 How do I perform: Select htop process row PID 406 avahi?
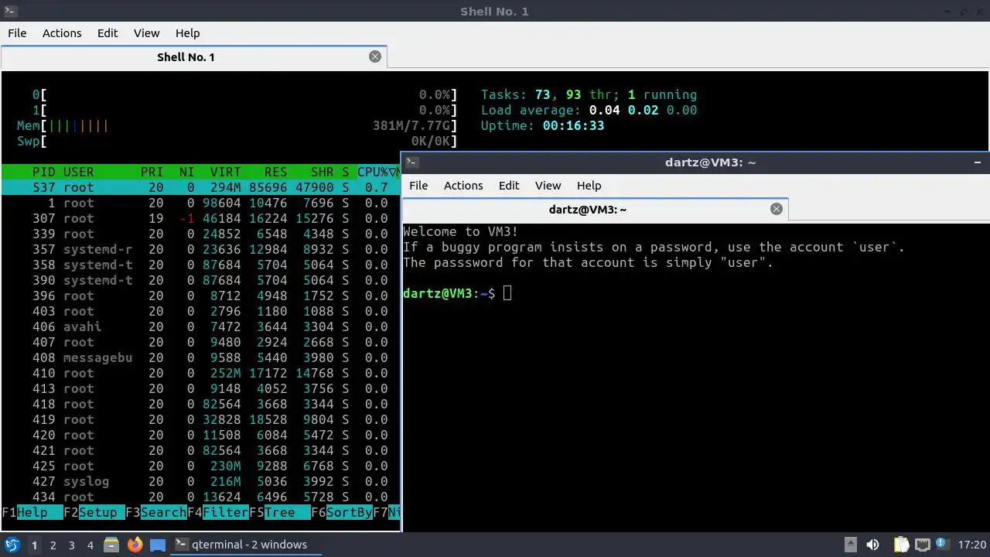tap(200, 326)
